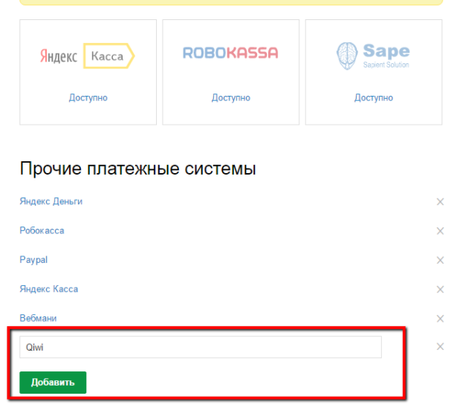Viewport: 457px width, 416px height.
Task: Focus the Qiwi payment system name field
Action: click(201, 347)
